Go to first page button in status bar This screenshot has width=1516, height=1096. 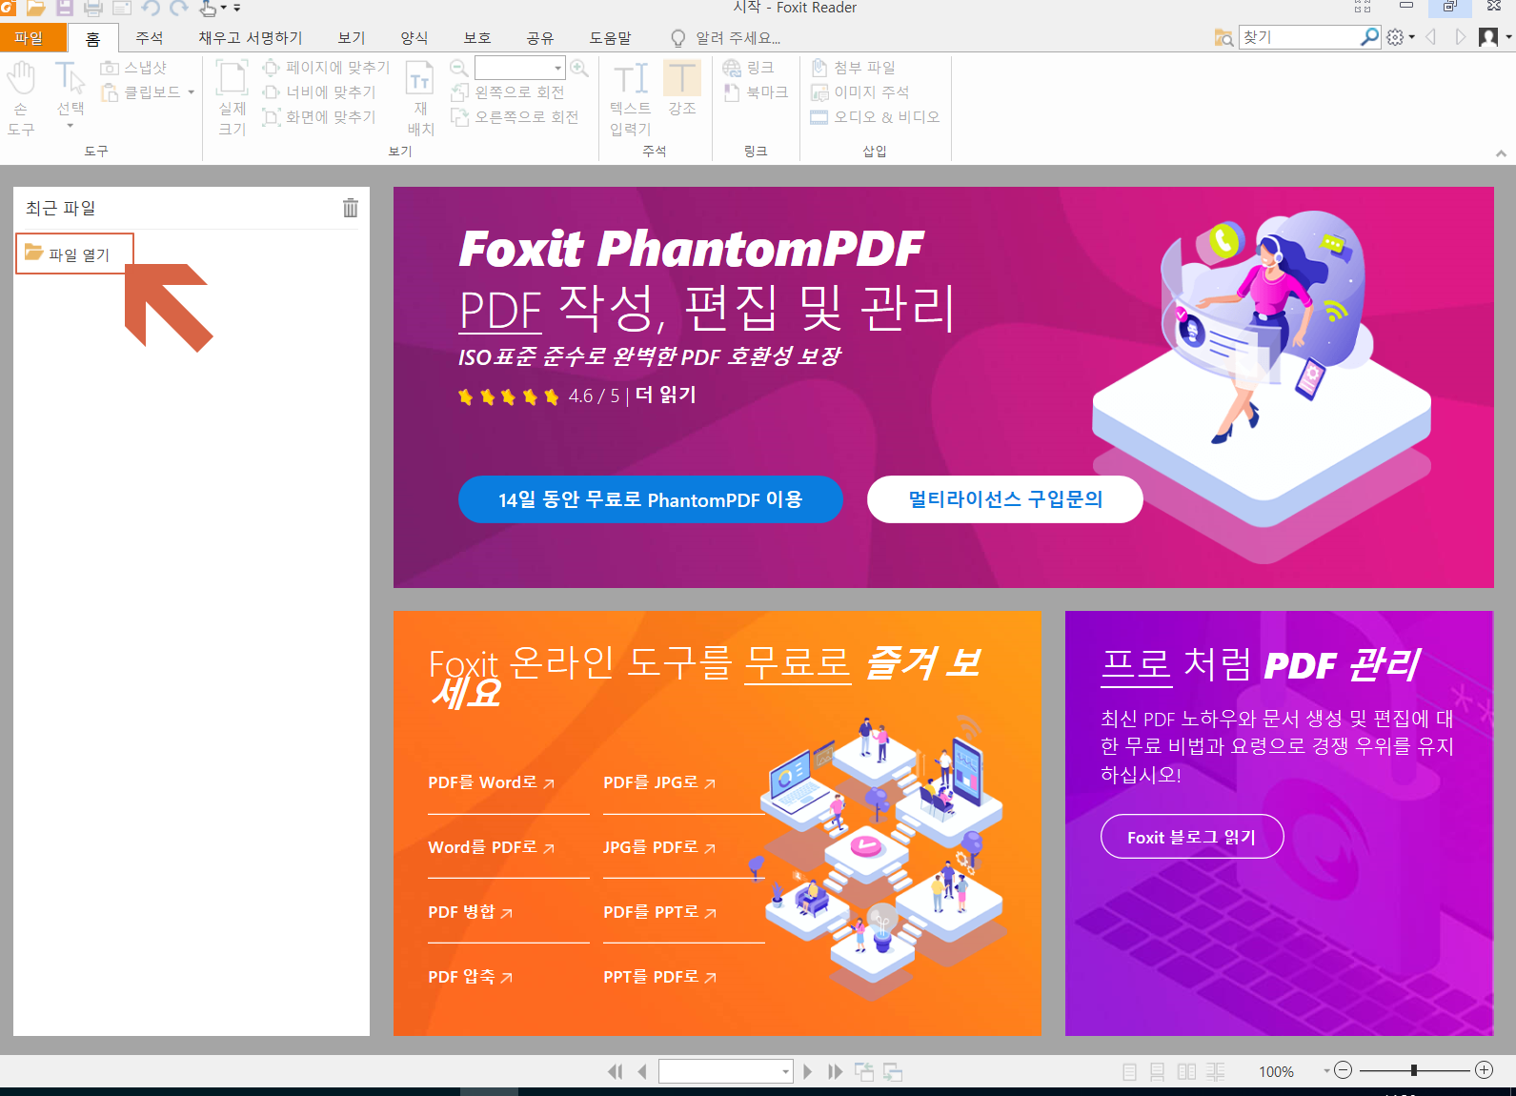(616, 1071)
